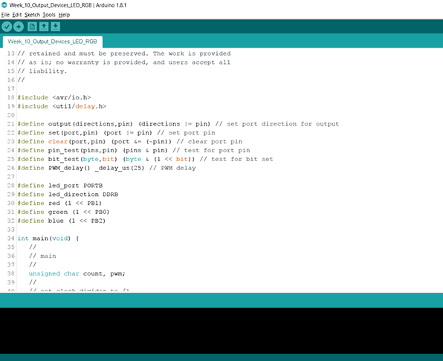Create a new sketch with New icon
The width and height of the screenshot is (443, 361).
[32, 27]
